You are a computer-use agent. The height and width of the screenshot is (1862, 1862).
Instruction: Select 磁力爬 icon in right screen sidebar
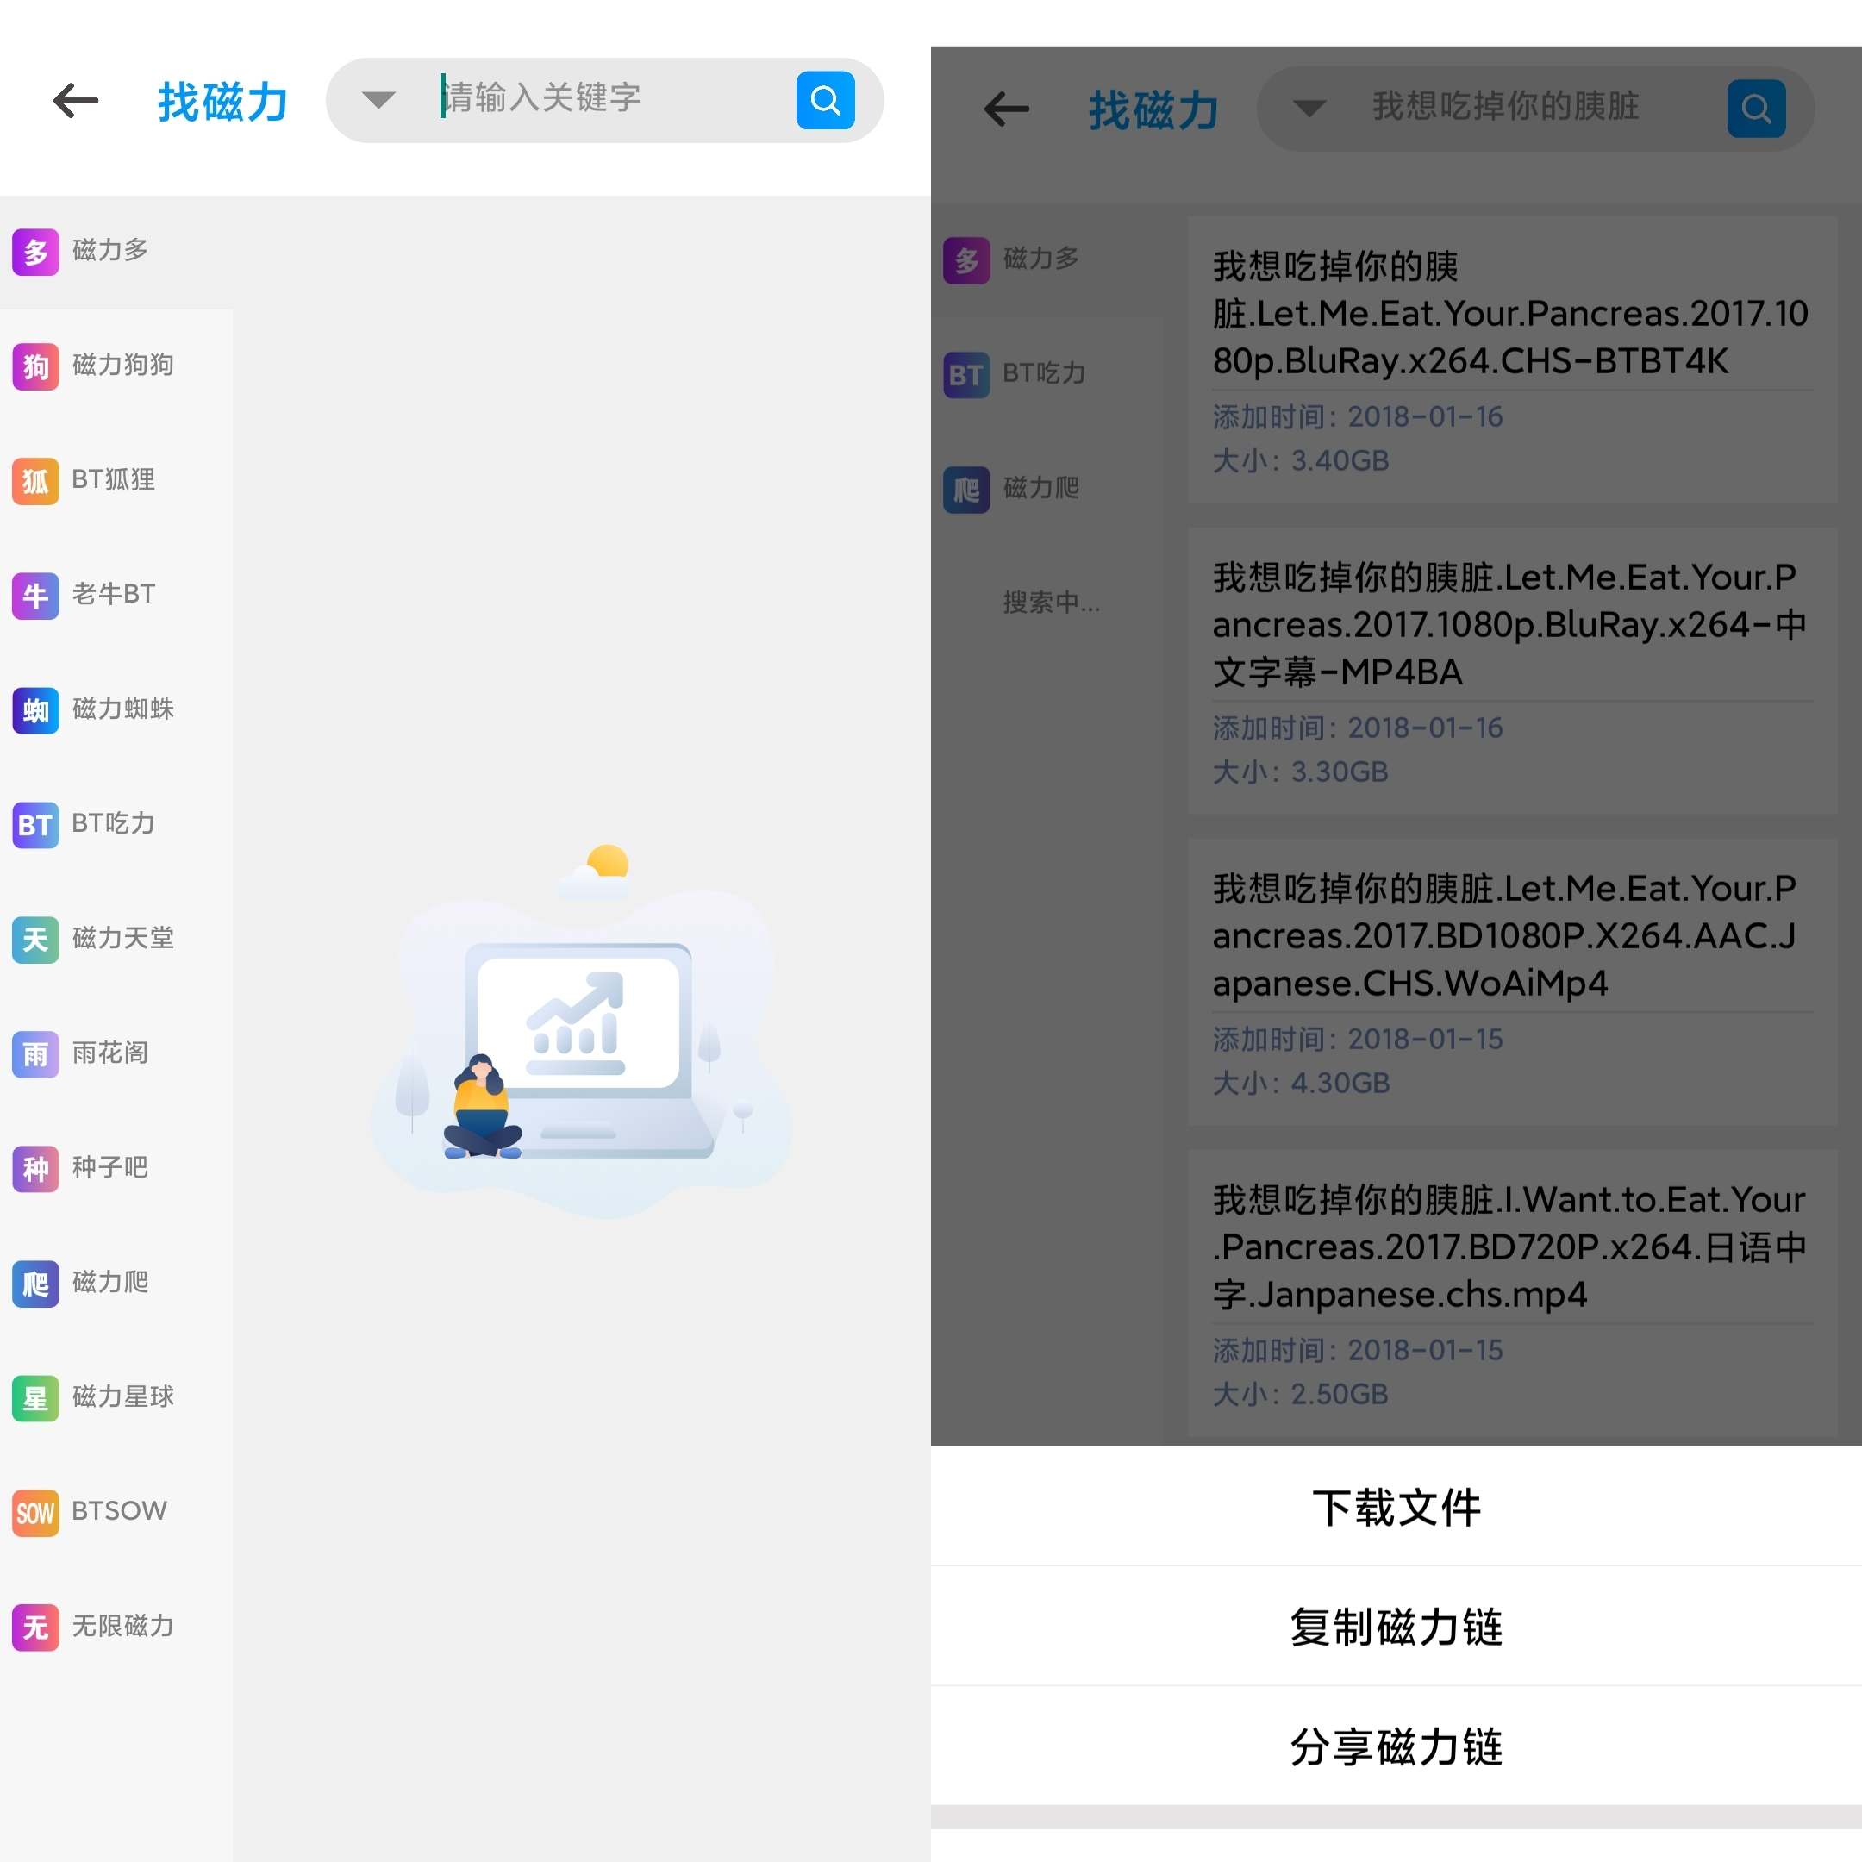(x=966, y=490)
